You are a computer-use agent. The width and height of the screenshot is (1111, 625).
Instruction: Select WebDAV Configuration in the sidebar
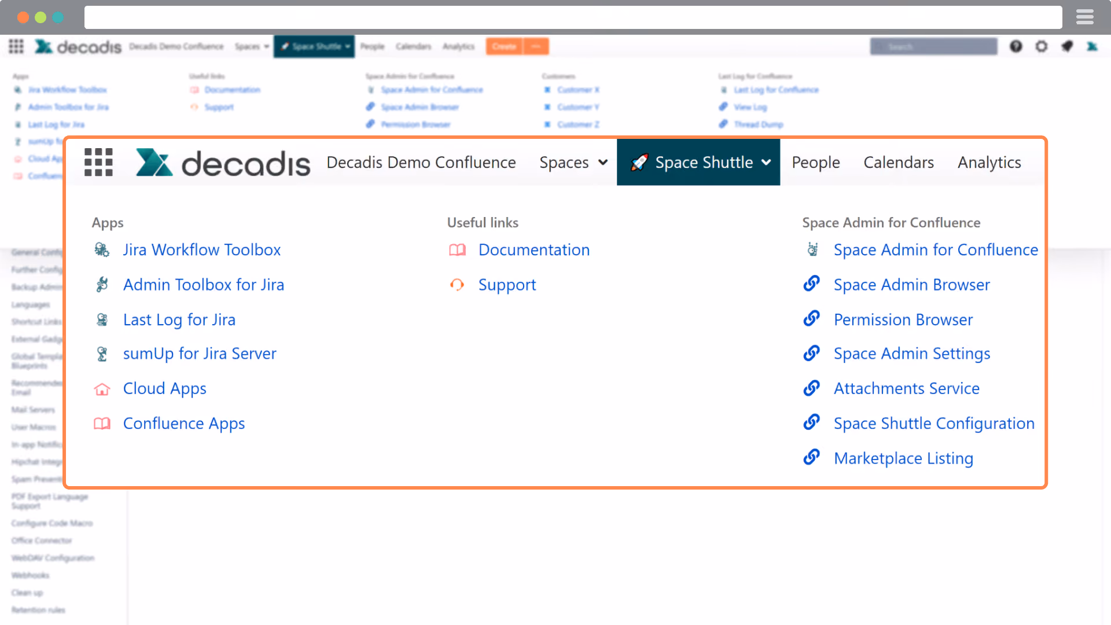[x=53, y=558]
